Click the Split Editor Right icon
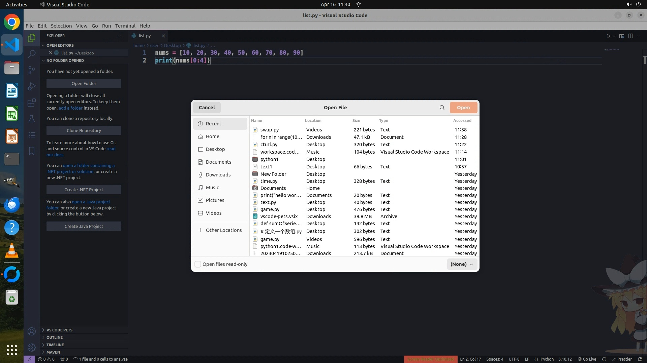Viewport: 647px width, 363px height. click(x=630, y=36)
